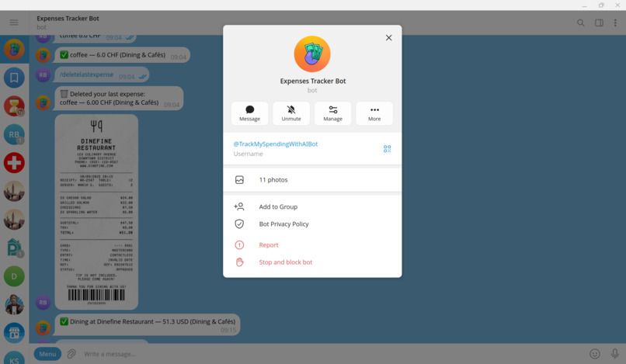Click the Expenses Tracker Bot chat header title

(68, 19)
